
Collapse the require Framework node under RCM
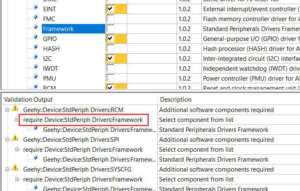click(x=17, y=119)
